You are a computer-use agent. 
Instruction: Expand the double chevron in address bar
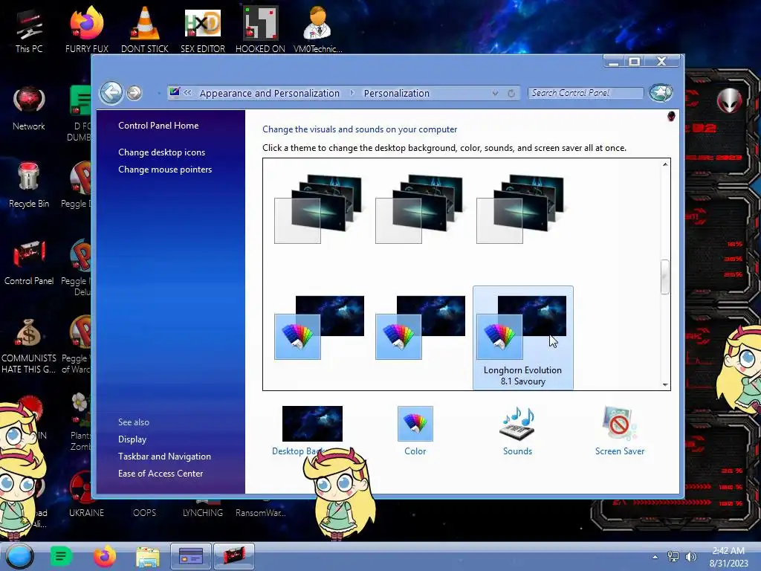tap(187, 92)
